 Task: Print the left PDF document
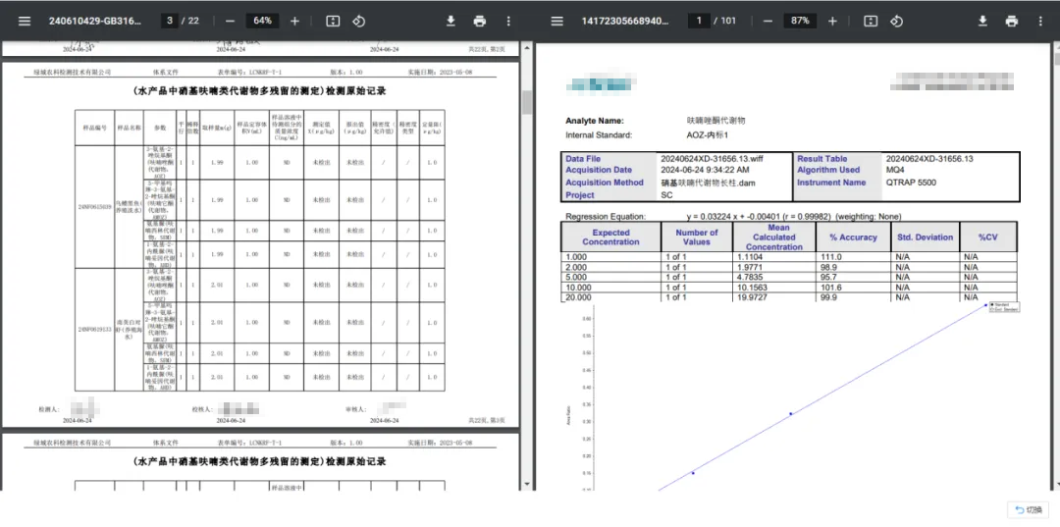(x=479, y=21)
